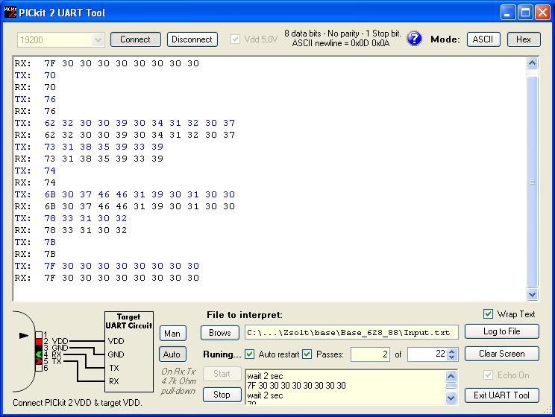Click the red TX pin 5 arrow
The width and height of the screenshot is (555, 417).
39,361
